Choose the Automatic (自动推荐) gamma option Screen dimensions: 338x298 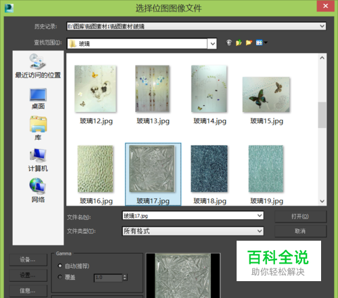point(60,266)
